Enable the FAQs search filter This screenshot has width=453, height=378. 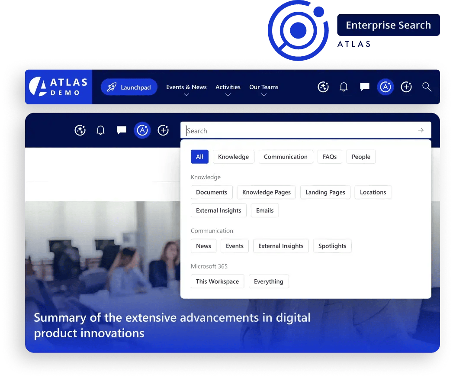coord(330,156)
